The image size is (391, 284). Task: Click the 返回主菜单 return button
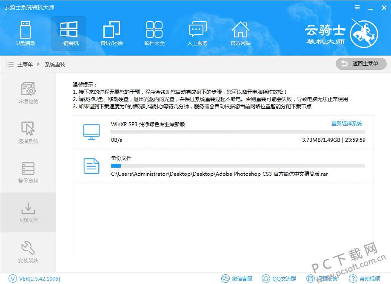pos(361,64)
